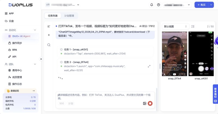Screen dimensions: 218x114
Task: Collapse the 自动化 sidebar group
Action: [35, 30]
